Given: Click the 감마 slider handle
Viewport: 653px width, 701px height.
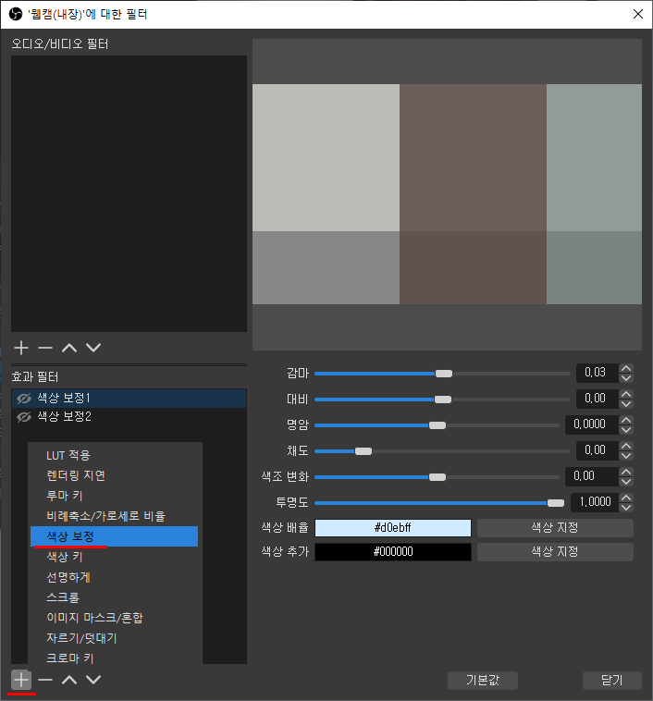Looking at the screenshot, I should tap(444, 374).
